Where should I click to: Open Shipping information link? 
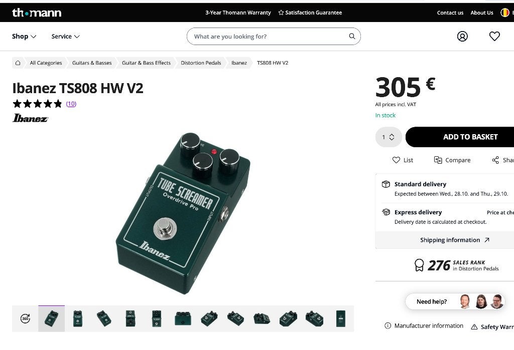(455, 240)
